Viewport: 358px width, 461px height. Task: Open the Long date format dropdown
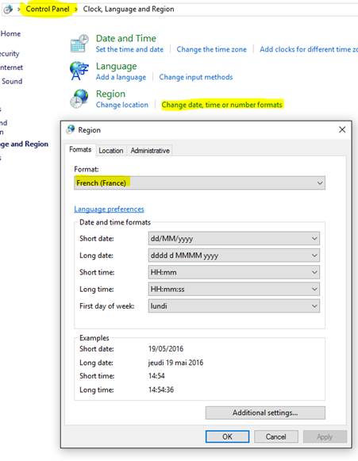pos(234,255)
